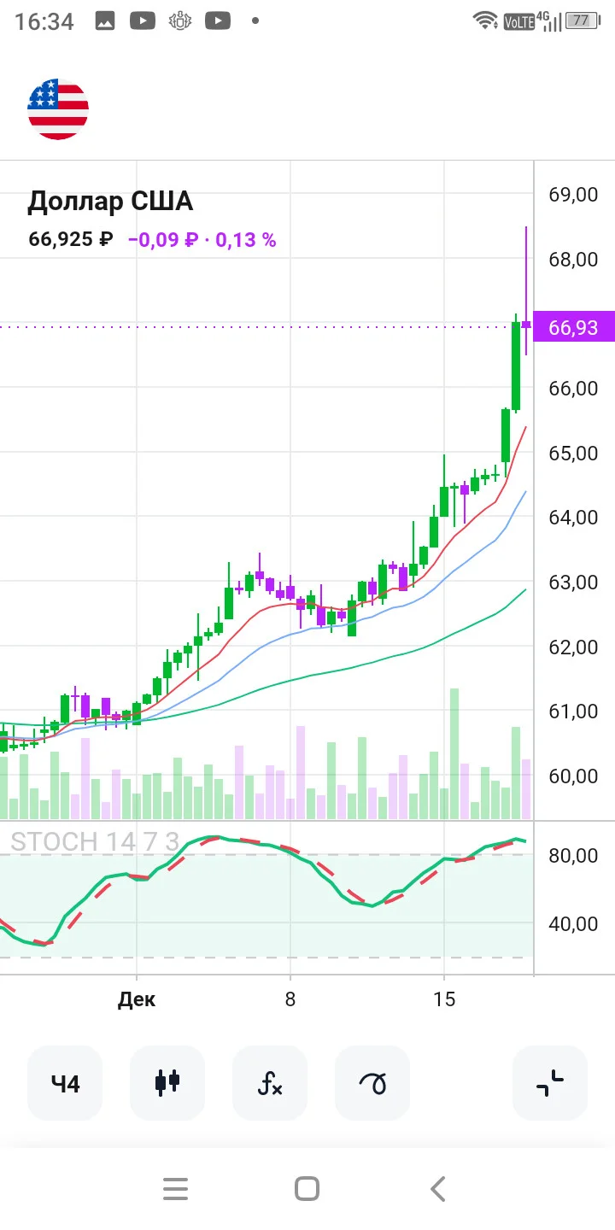Image resolution: width=615 pixels, height=1230 pixels.
Task: Tap the 66,00 price axis label
Action: [573, 388]
